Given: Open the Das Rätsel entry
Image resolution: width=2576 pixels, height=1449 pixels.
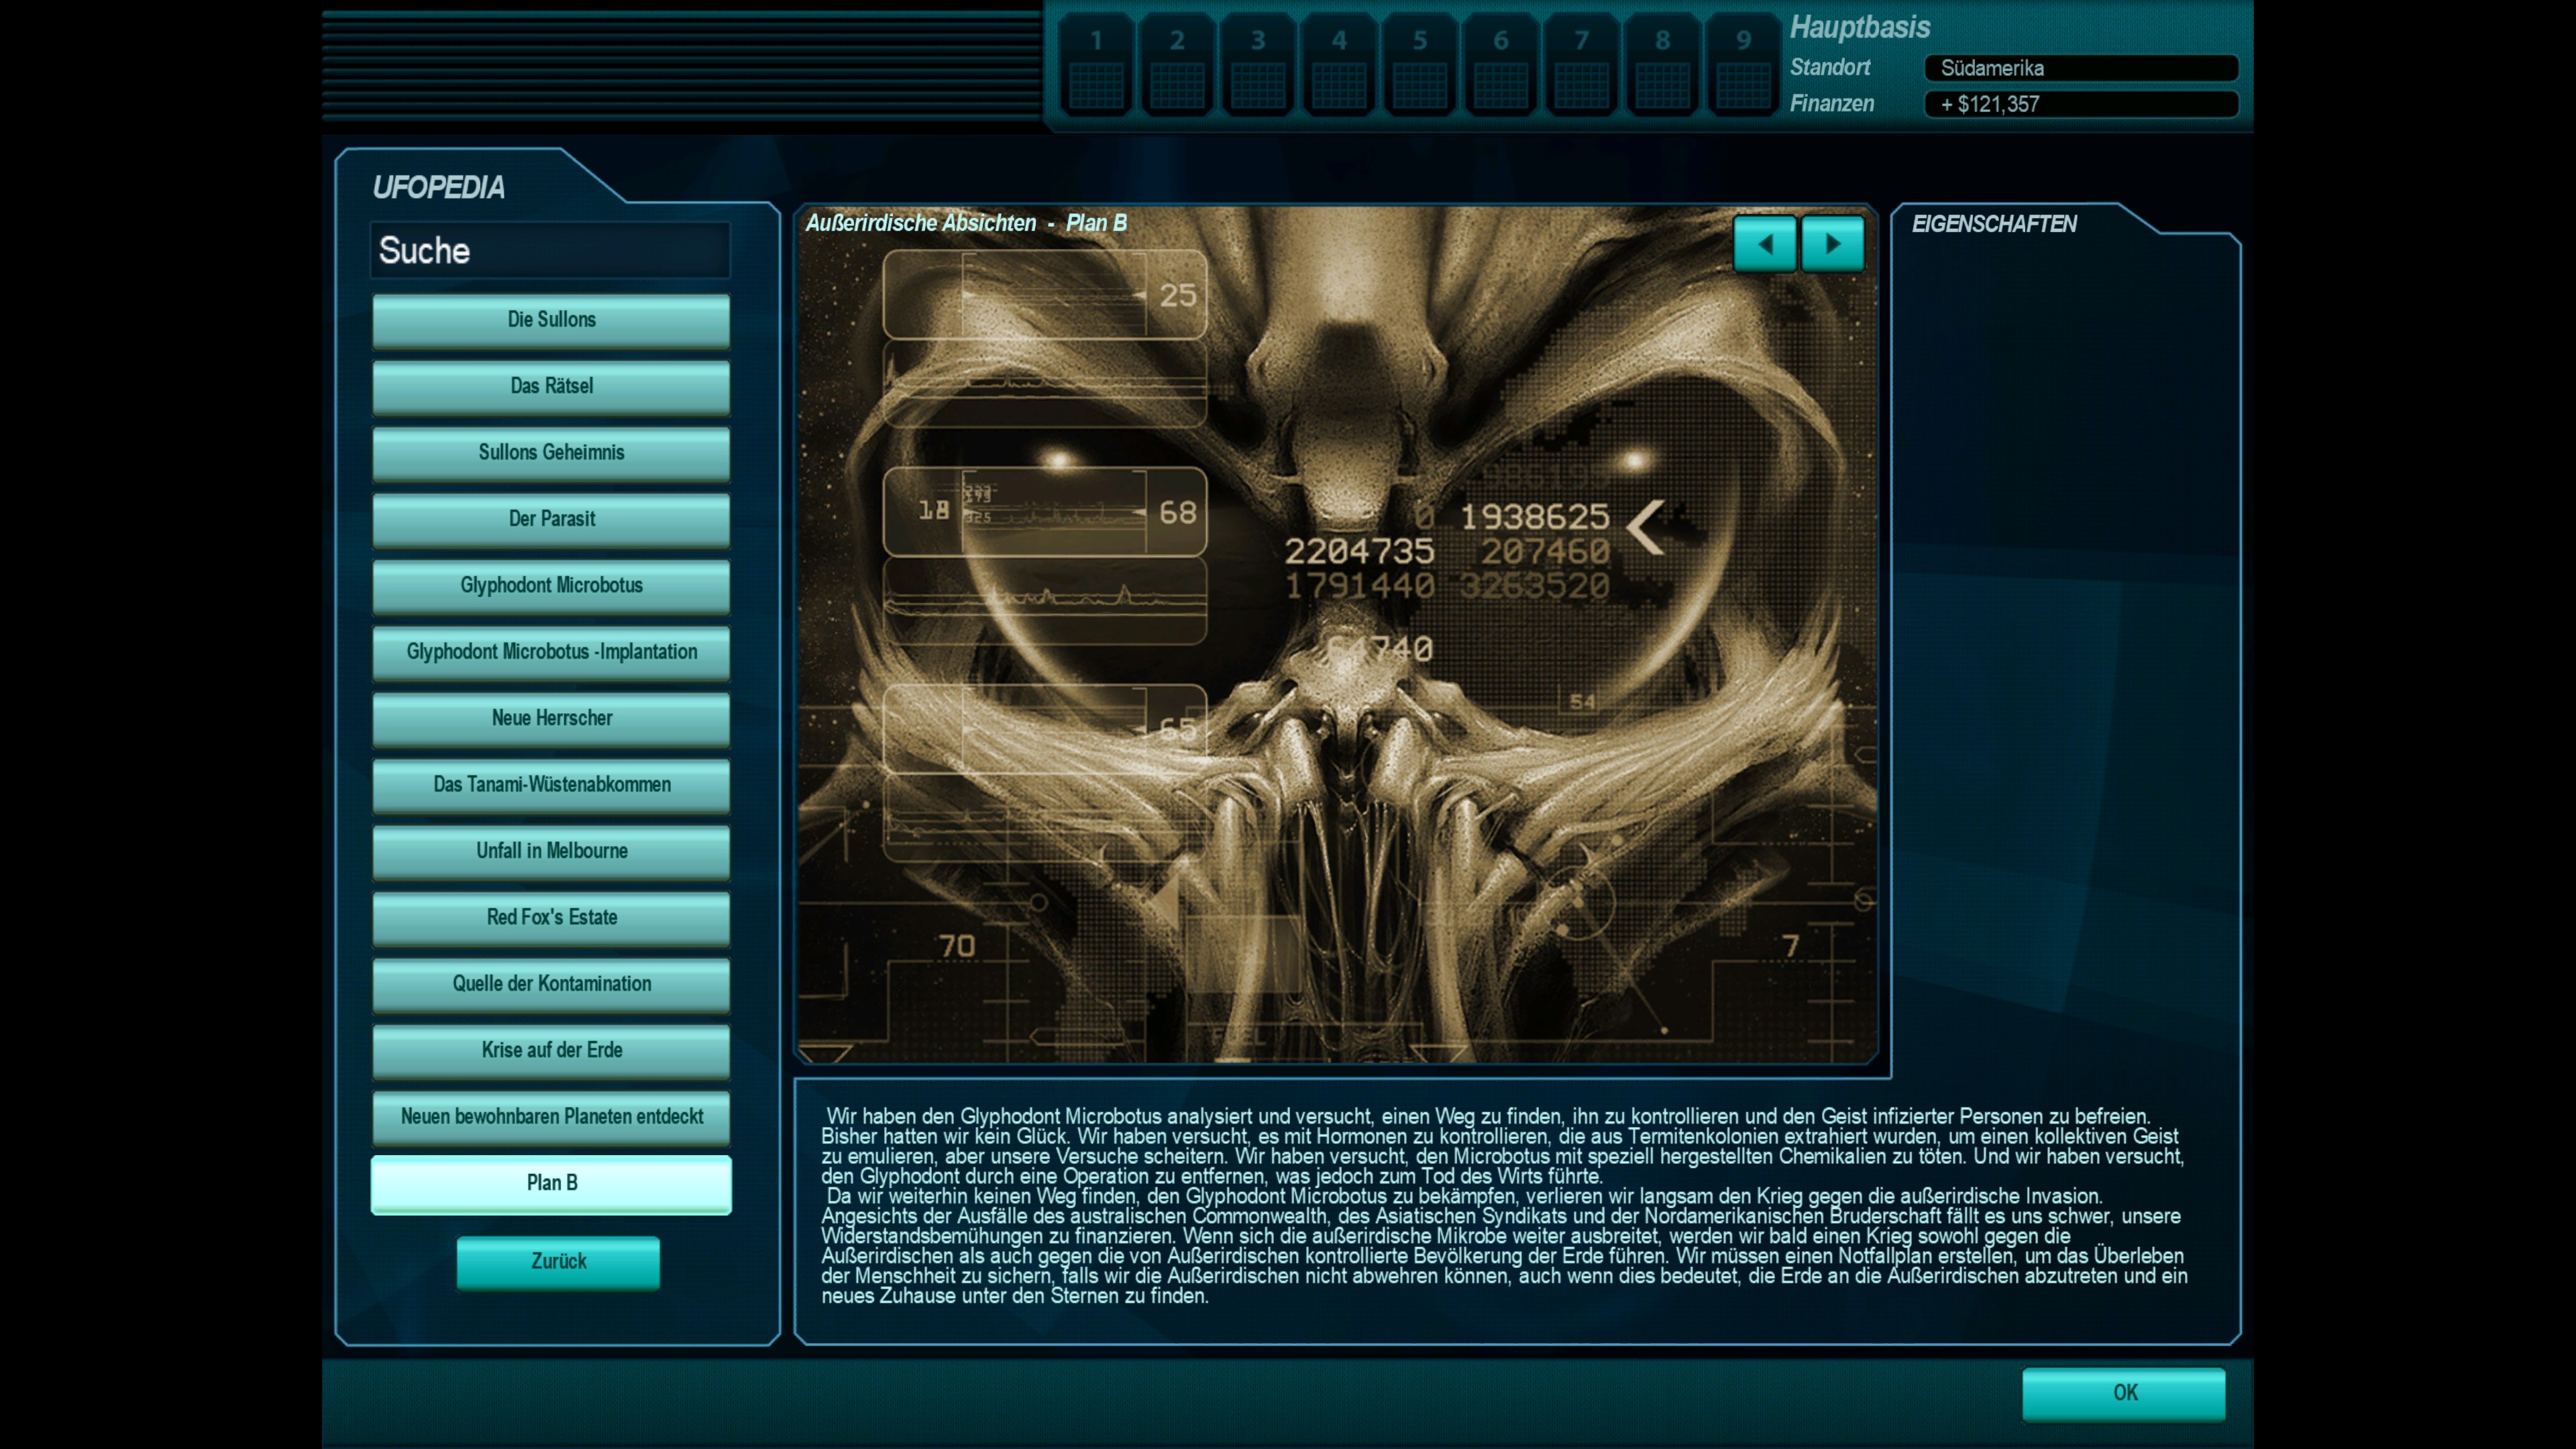Looking at the screenshot, I should [x=551, y=386].
